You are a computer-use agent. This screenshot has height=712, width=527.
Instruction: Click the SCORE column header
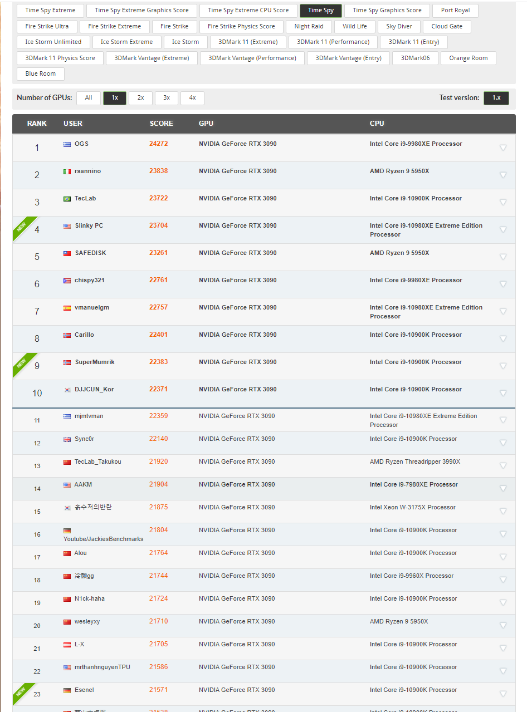pos(161,124)
